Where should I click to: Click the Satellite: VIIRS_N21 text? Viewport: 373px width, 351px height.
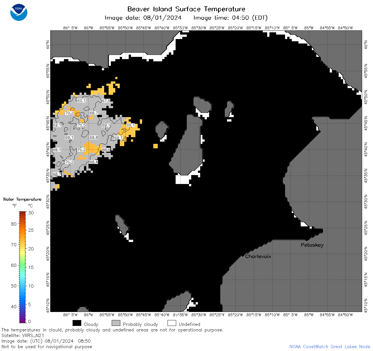[x=23, y=335]
